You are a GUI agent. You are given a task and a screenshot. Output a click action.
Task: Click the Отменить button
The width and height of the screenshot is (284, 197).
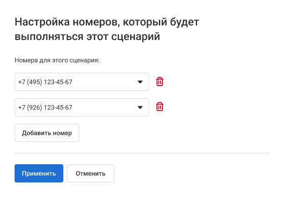(x=91, y=173)
